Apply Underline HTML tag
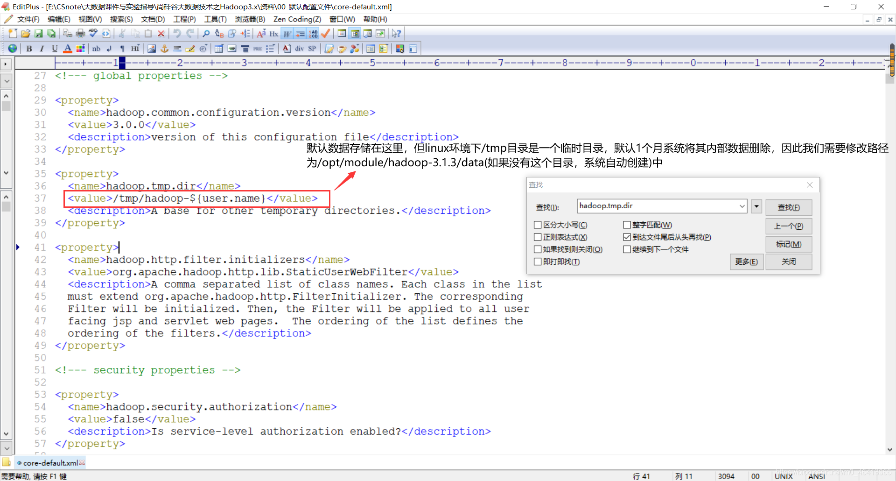This screenshot has width=896, height=481. coord(55,49)
